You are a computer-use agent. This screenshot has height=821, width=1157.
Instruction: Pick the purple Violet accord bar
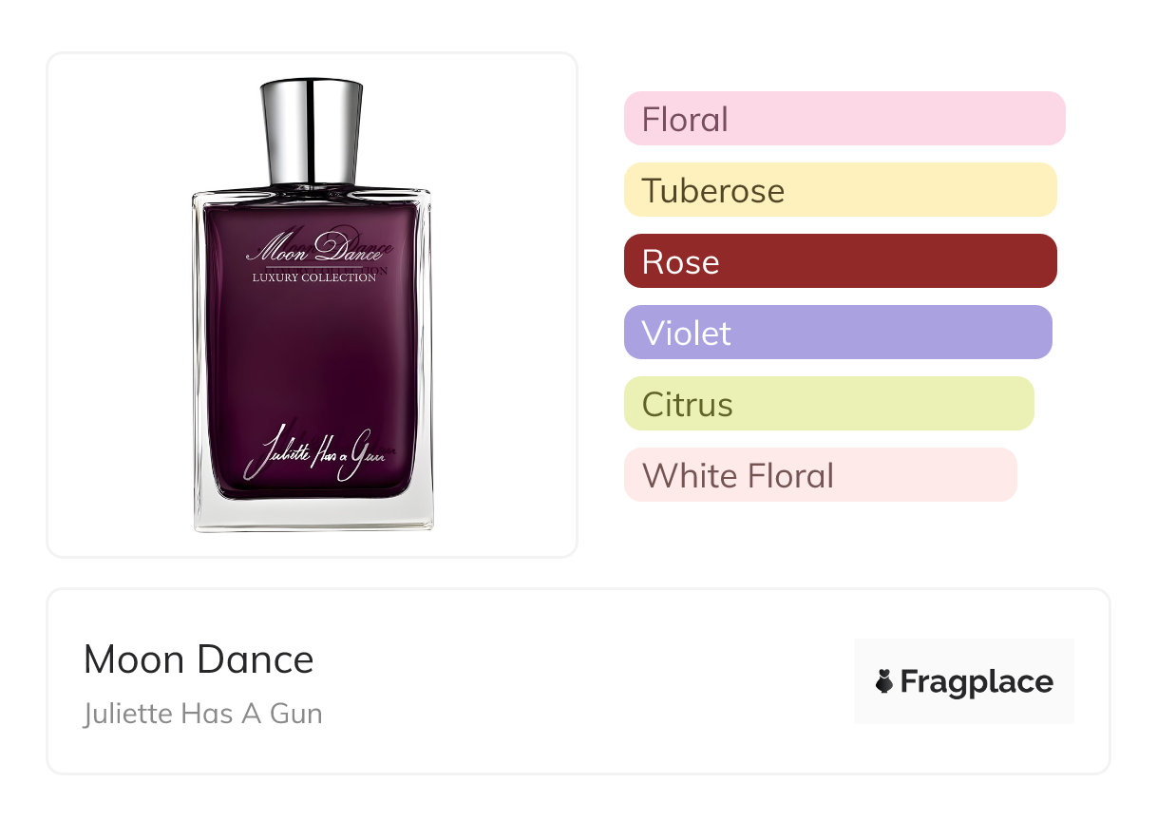pyautogui.click(x=838, y=333)
